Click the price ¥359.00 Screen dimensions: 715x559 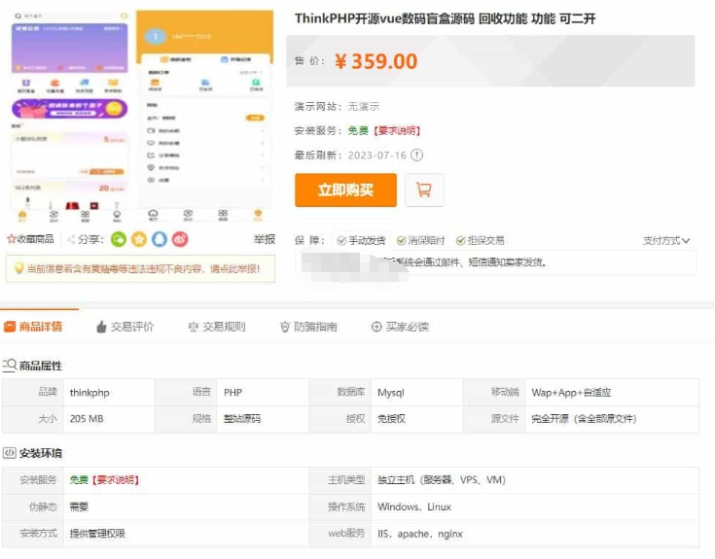click(375, 61)
